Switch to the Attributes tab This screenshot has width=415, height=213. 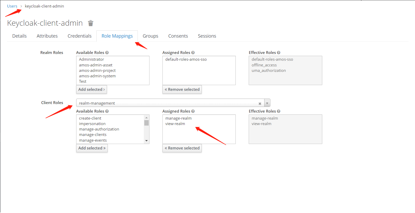pos(47,36)
